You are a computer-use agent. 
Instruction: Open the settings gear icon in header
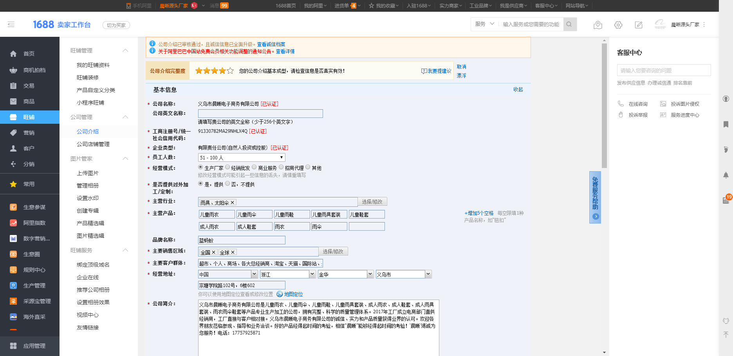tap(618, 25)
